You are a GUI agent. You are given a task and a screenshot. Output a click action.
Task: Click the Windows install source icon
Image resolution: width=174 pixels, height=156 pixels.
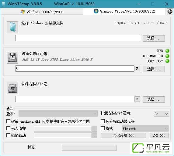(12, 27)
